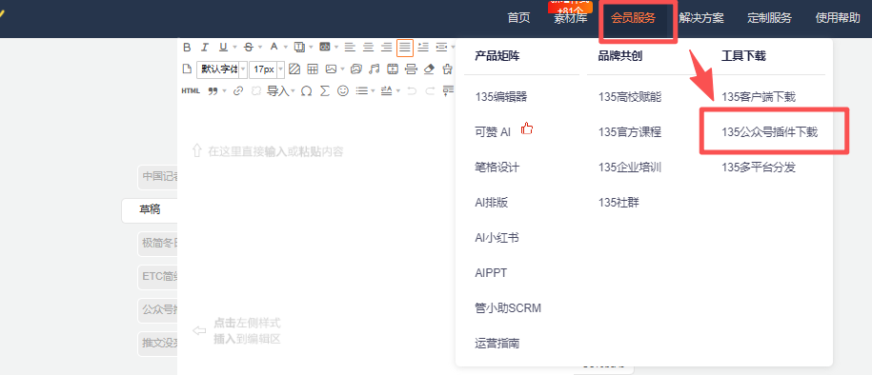This screenshot has width=872, height=375.
Task: Click the bullet list icon
Action: pos(361,91)
